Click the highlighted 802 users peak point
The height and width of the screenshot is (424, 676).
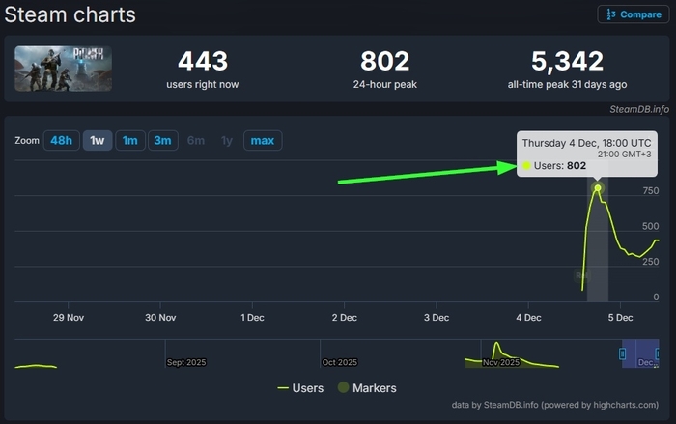tap(598, 187)
